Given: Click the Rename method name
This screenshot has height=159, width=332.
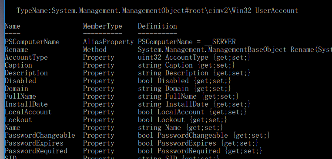Looking at the screenshot, I should pyautogui.click(x=17, y=49).
